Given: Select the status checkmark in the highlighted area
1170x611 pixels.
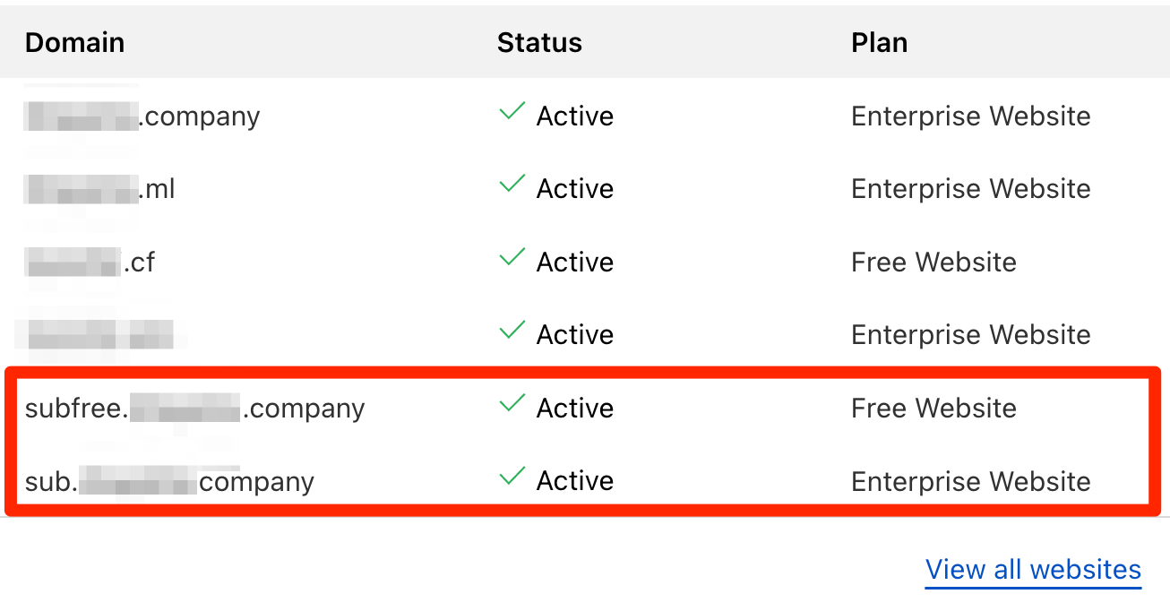Looking at the screenshot, I should 512,405.
